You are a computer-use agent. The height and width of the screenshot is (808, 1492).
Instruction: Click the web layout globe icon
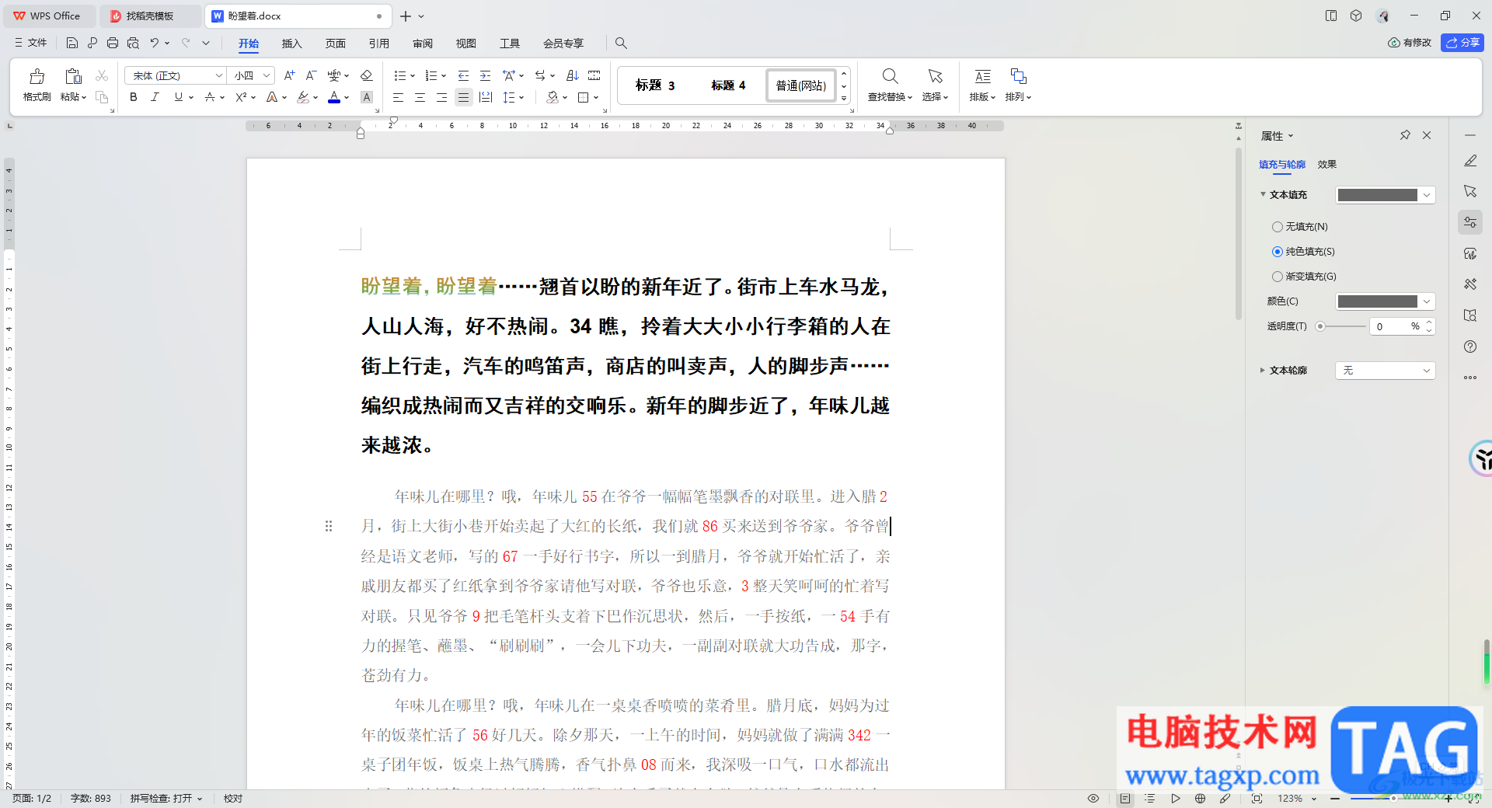pos(1200,798)
